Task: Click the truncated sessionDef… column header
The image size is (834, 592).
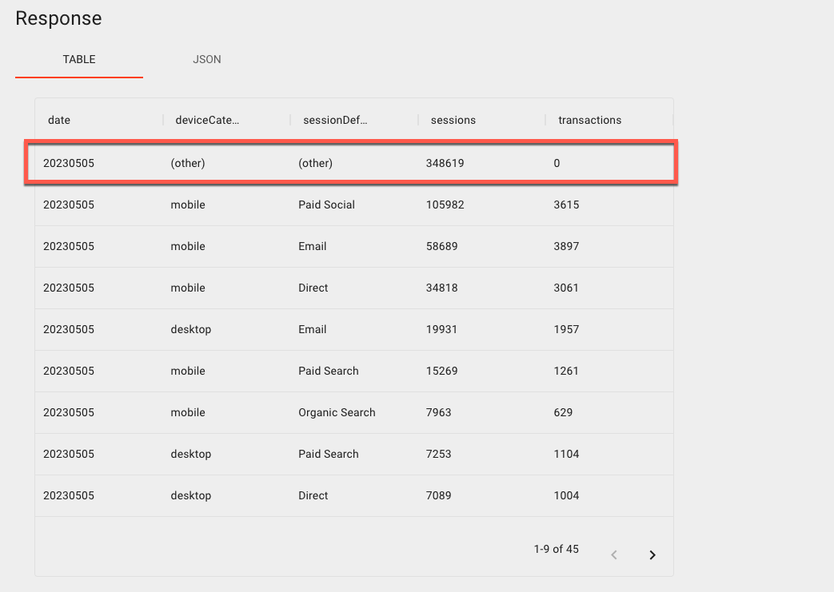Action: pos(335,120)
